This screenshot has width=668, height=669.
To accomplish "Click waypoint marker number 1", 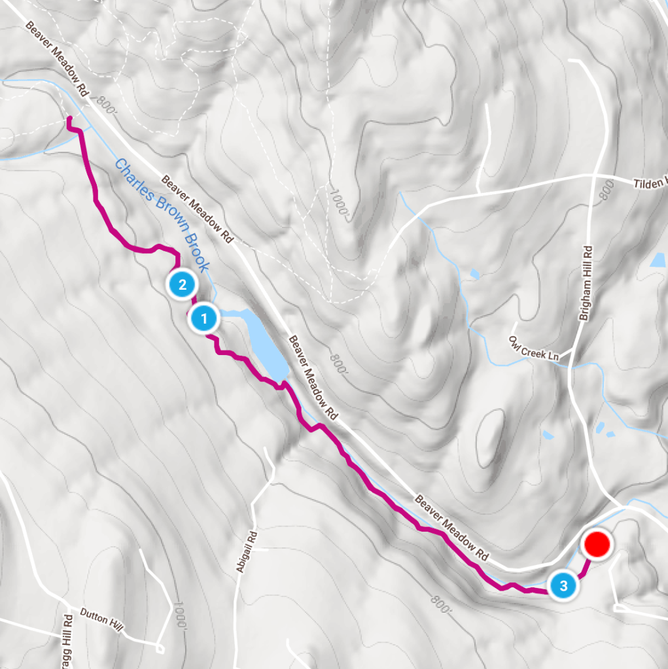I will point(204,318).
